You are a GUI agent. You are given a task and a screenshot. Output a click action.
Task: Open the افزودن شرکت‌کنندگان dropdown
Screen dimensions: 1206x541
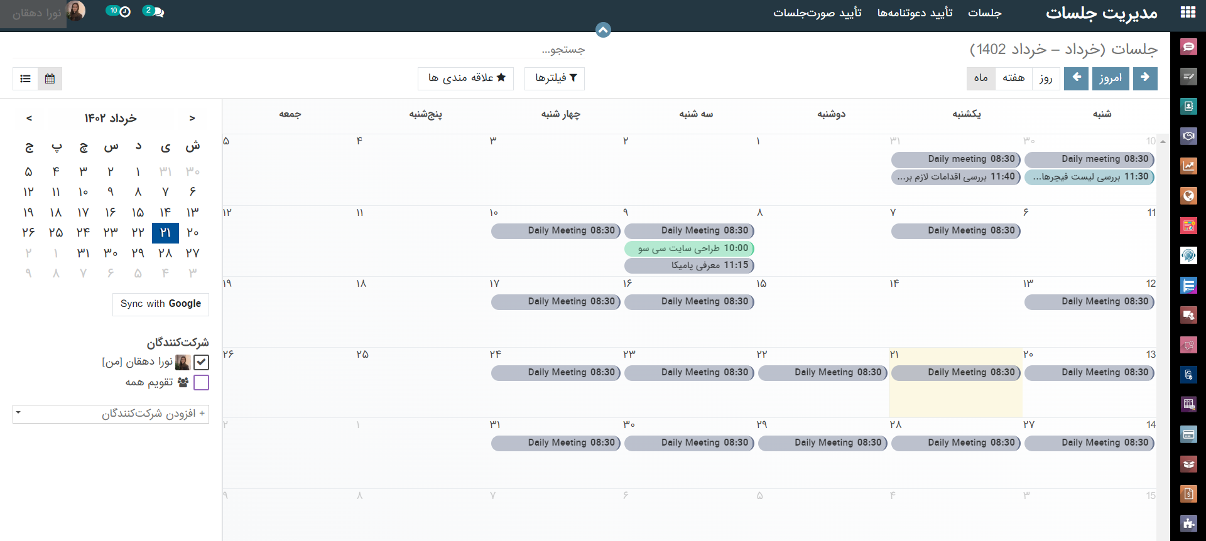pos(111,414)
